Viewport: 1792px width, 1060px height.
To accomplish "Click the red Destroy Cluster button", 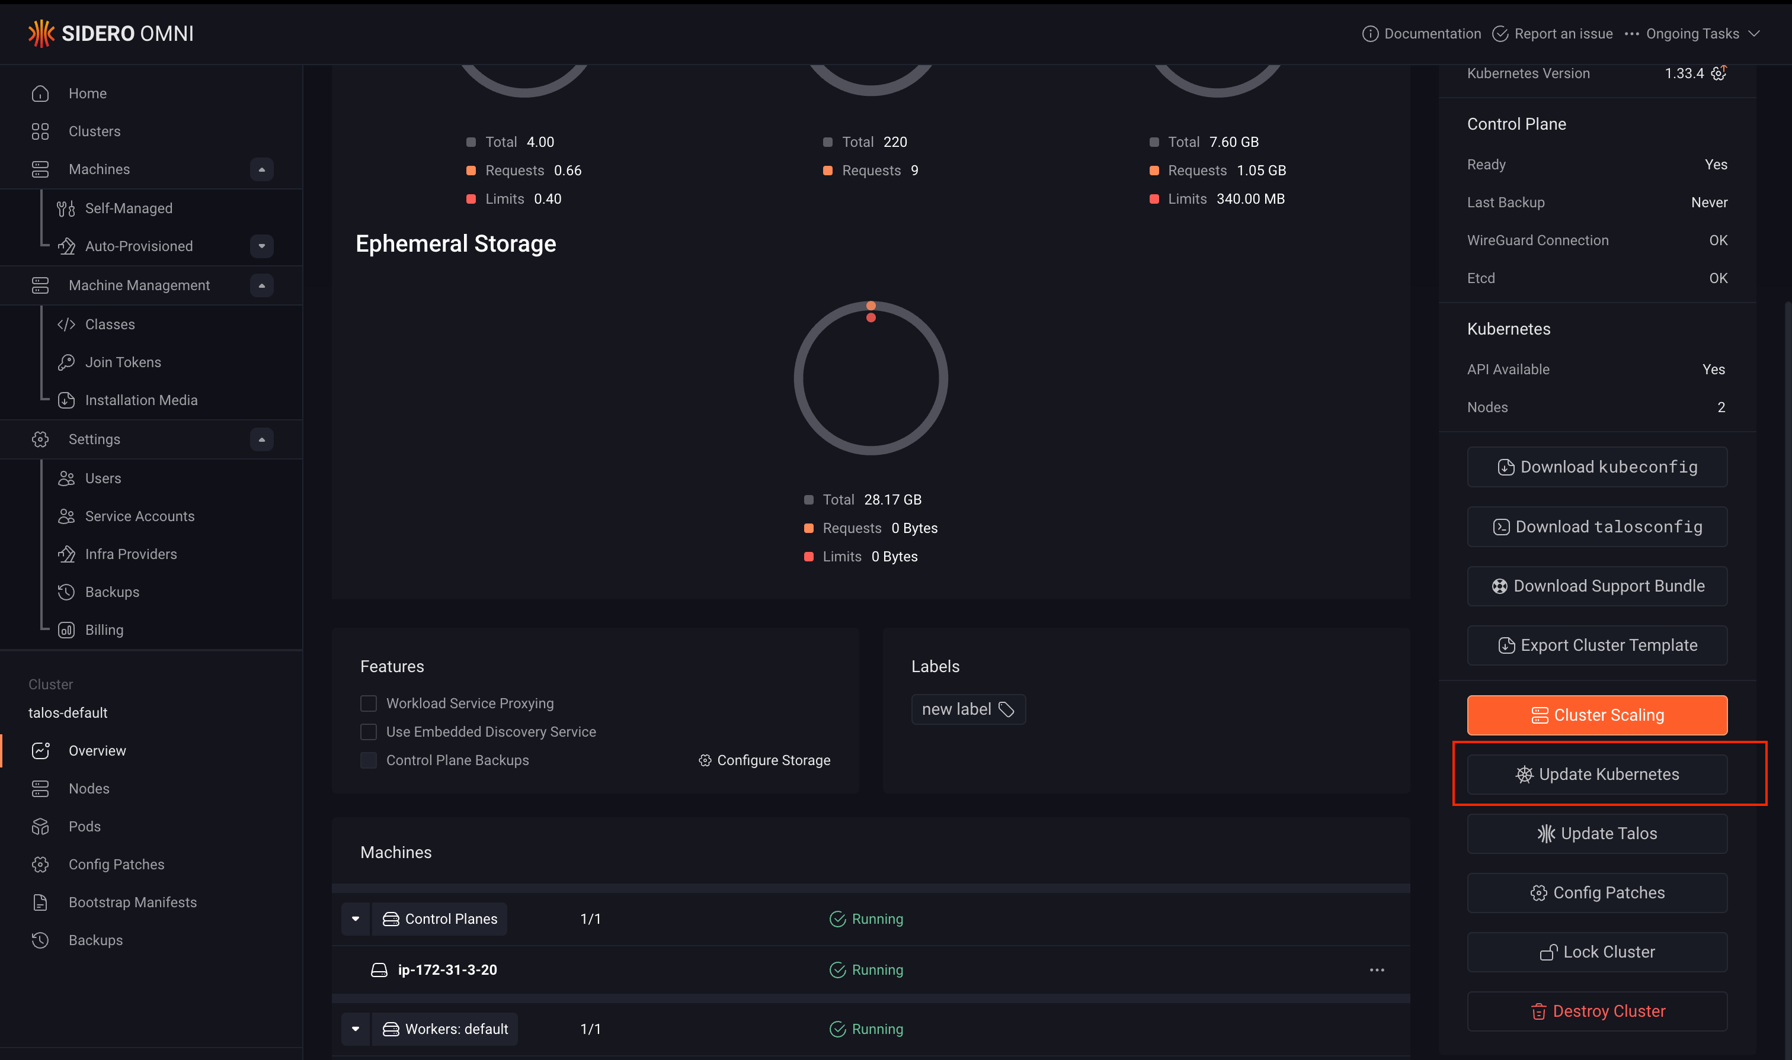I will [1597, 1012].
